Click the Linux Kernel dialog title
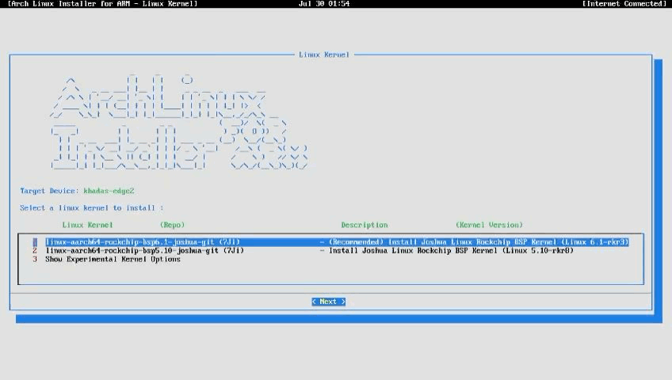Screen dimensions: 672x380 coord(324,55)
